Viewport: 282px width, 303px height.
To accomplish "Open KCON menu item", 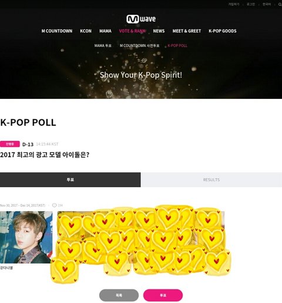I will [x=86, y=31].
